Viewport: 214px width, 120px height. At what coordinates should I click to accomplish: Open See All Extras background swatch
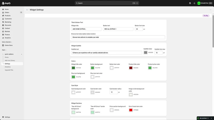[73, 112]
